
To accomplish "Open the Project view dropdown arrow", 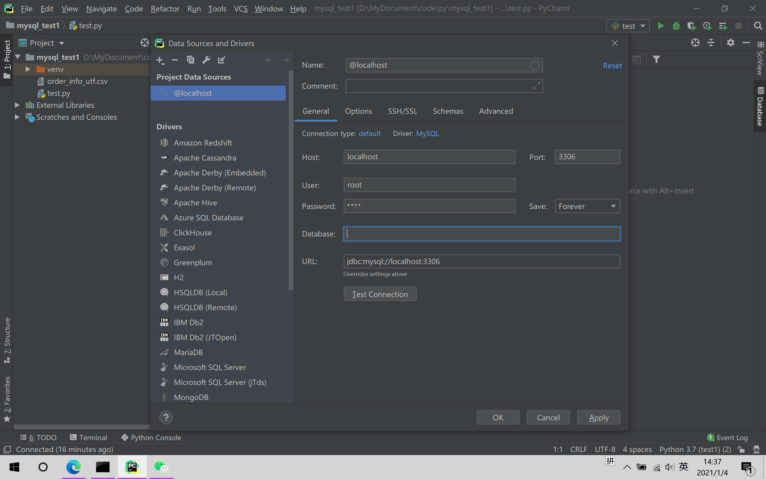I will (61, 43).
